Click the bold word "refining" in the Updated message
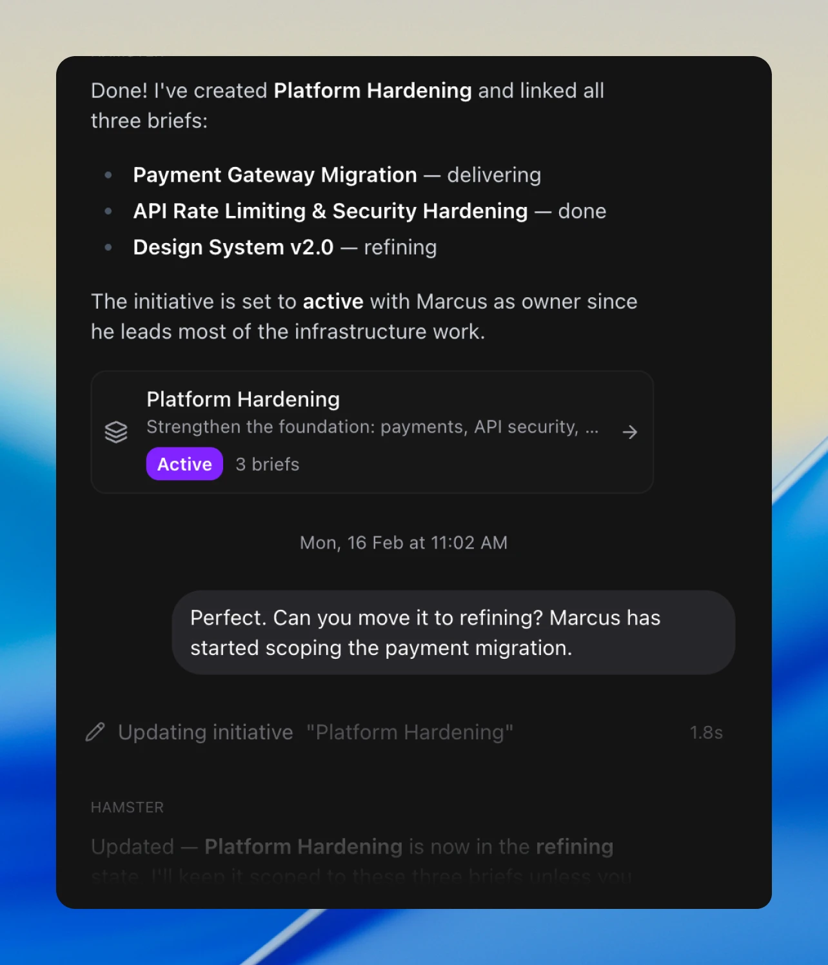The image size is (828, 965). pyautogui.click(x=575, y=847)
